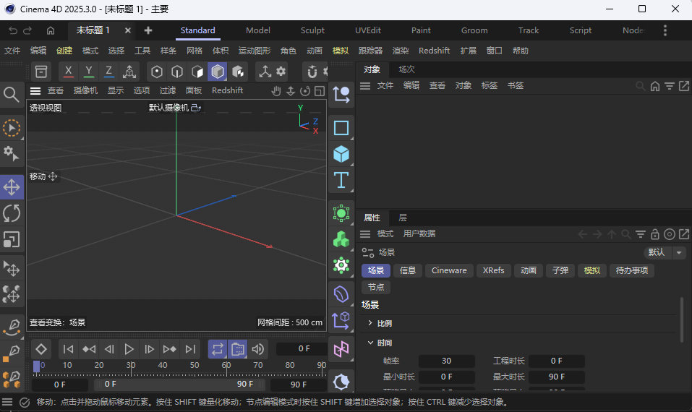Switch to the 场次 tab

(406, 69)
